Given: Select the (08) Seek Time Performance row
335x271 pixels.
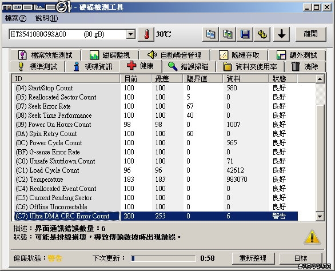Looking at the screenshot, I should [x=155, y=115].
